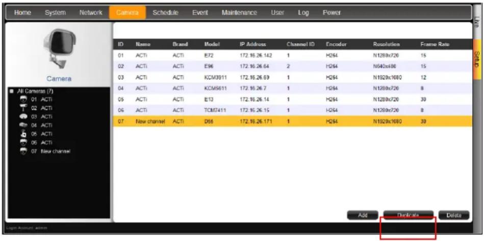Click the large camera image in sidebar

[x=59, y=48]
